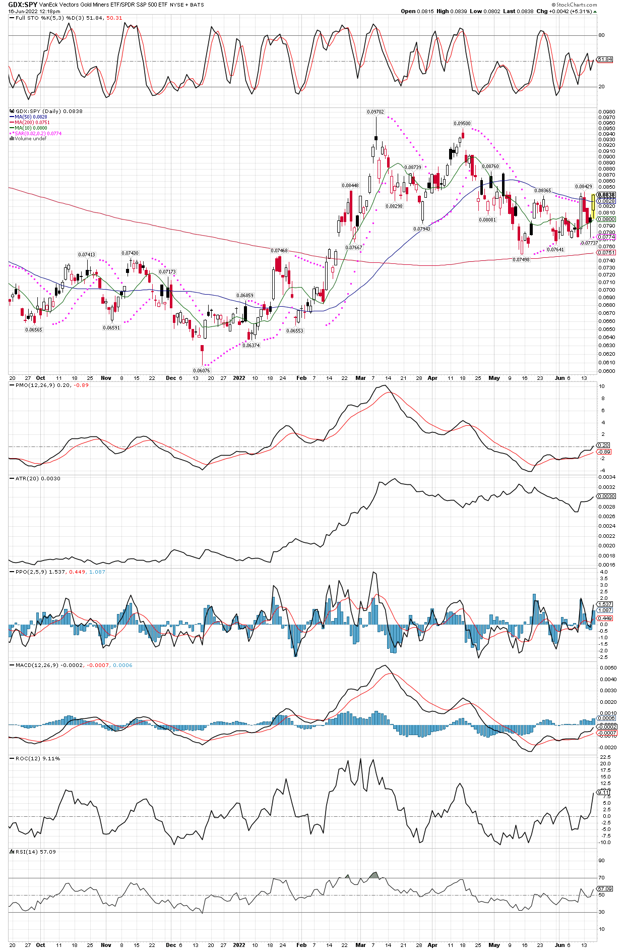Click the 1.537 PPO axis tag
This screenshot has width=625, height=950.
pyautogui.click(x=605, y=604)
